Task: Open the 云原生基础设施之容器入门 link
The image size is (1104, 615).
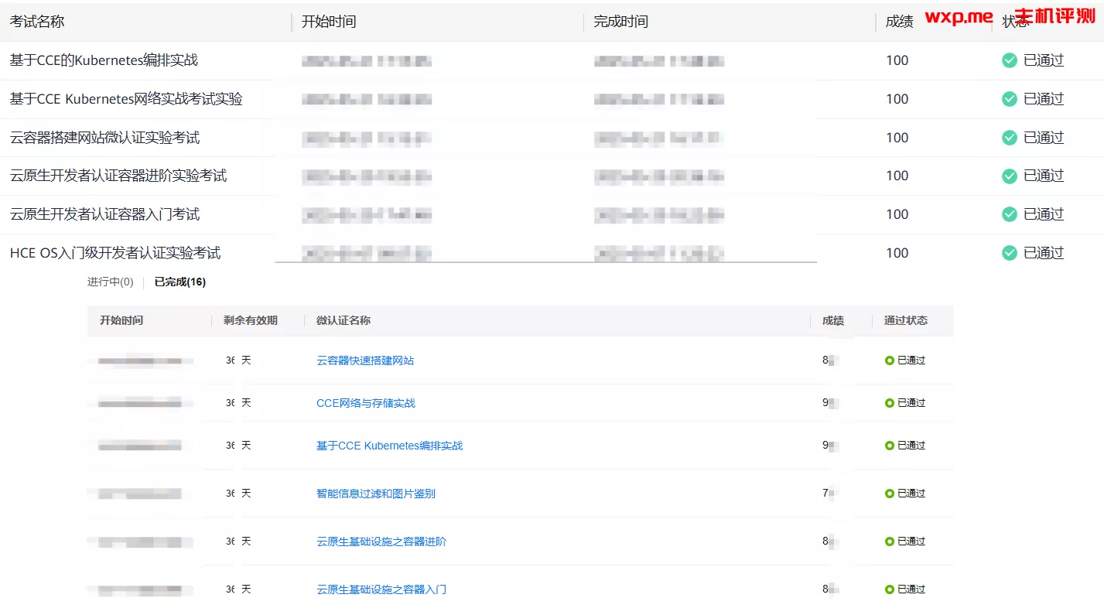Action: (381, 589)
